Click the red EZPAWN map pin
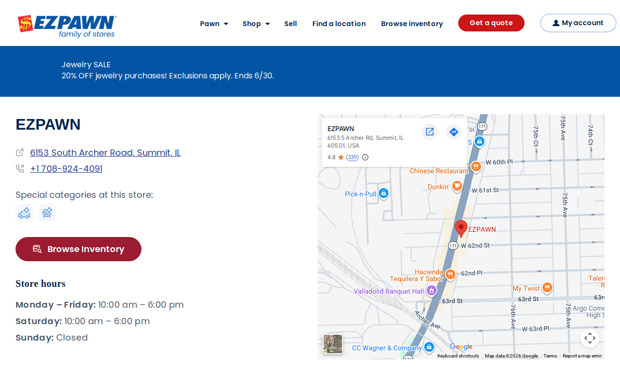This screenshot has width=620, height=387. [x=461, y=229]
